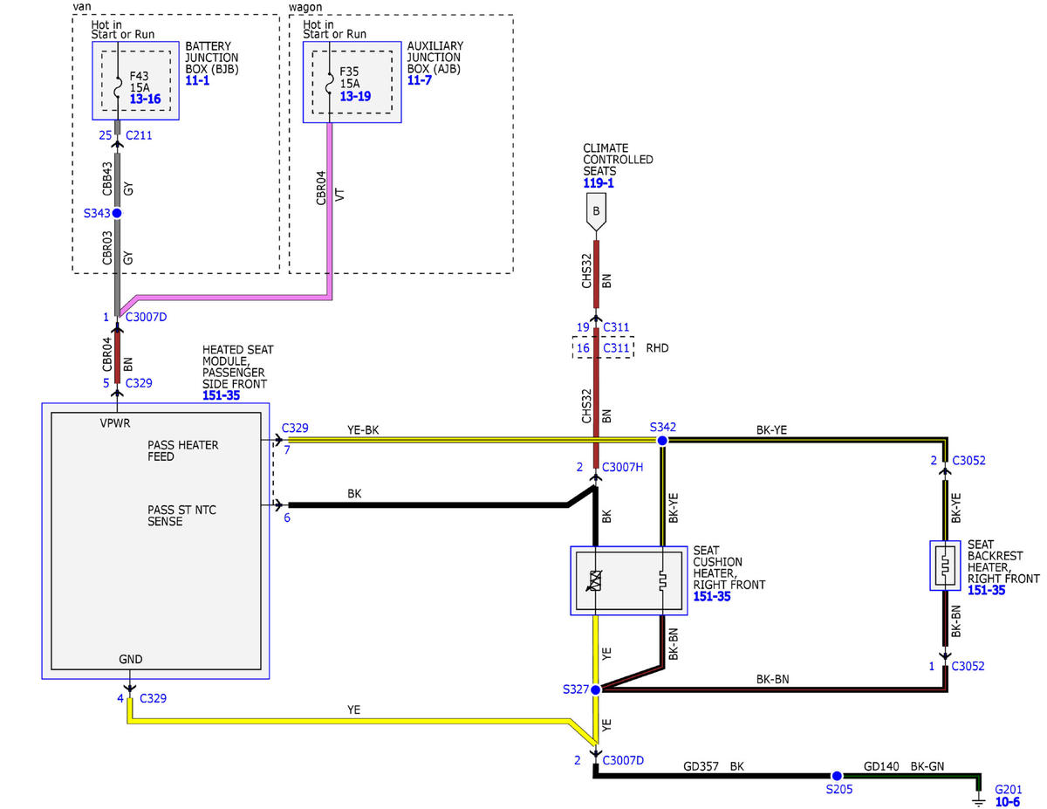Click the C211 connector label
The width and height of the screenshot is (1047, 809).
click(140, 135)
